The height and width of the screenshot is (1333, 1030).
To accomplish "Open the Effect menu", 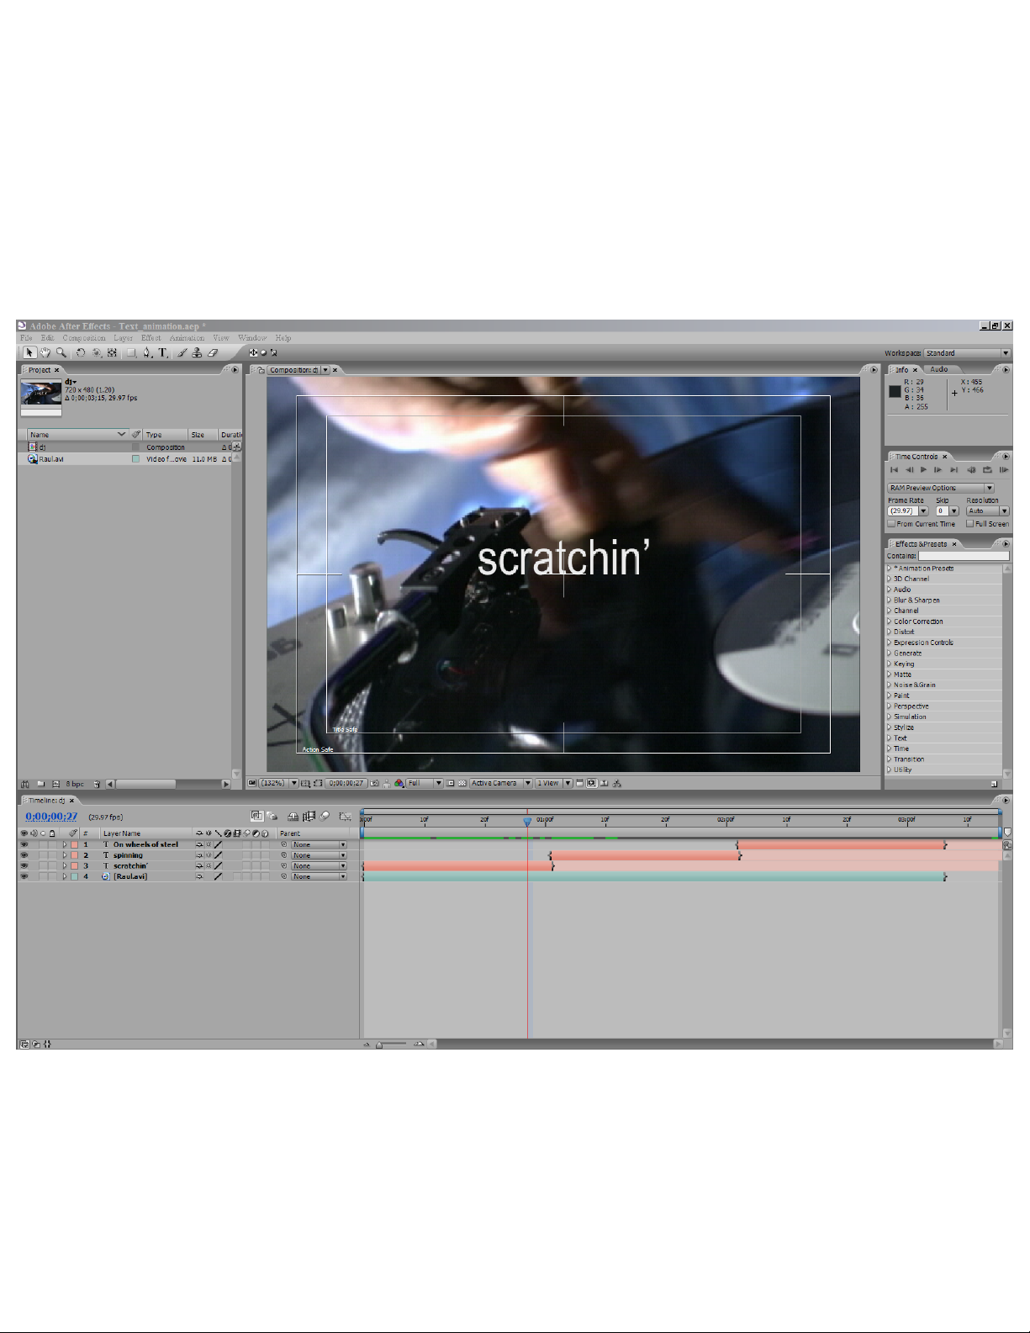I will click(151, 338).
